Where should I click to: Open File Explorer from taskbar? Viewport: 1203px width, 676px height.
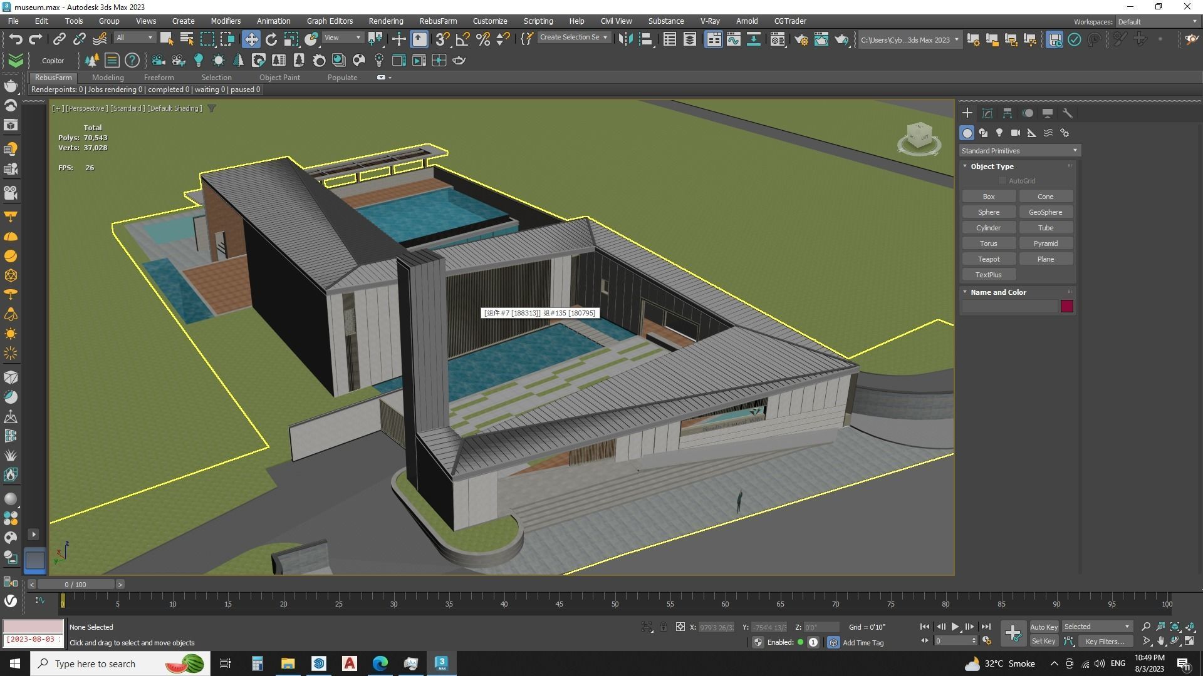tap(288, 663)
